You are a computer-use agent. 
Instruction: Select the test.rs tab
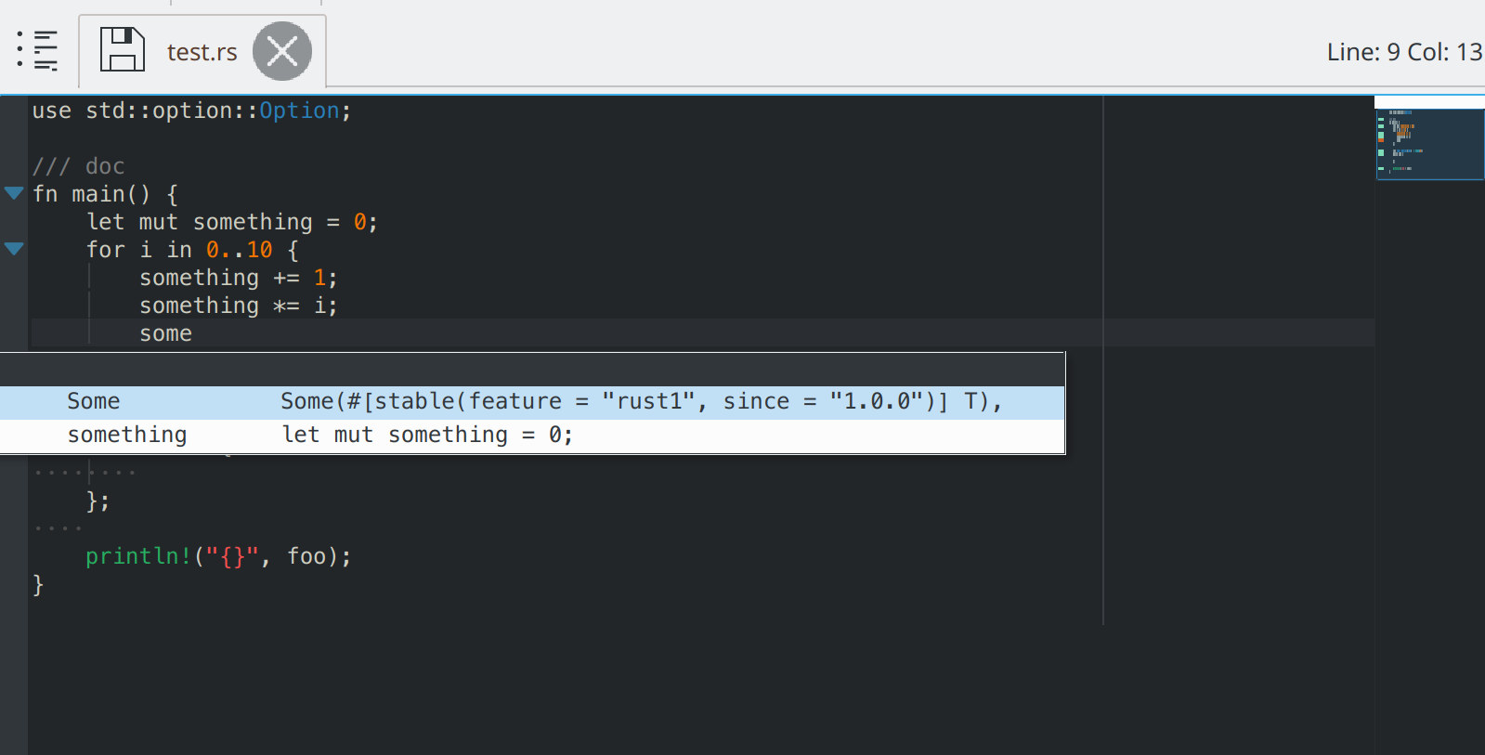(202, 52)
